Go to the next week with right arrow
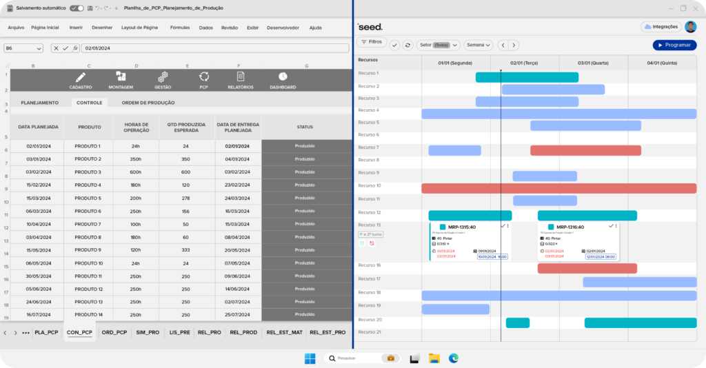Image resolution: width=706 pixels, height=368 pixels. coord(515,45)
